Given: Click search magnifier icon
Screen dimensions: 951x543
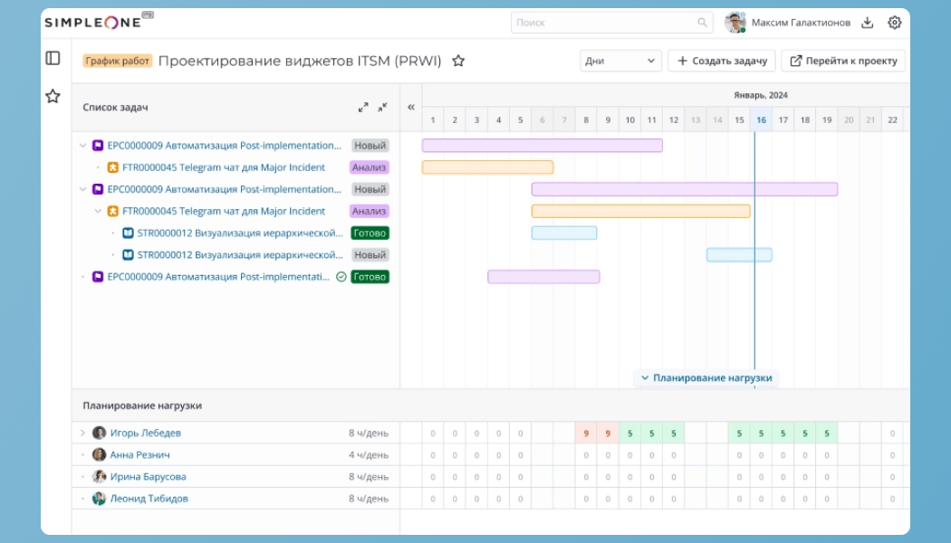Looking at the screenshot, I should tap(702, 23).
